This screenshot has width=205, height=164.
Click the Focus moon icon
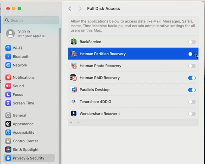click(x=8, y=94)
